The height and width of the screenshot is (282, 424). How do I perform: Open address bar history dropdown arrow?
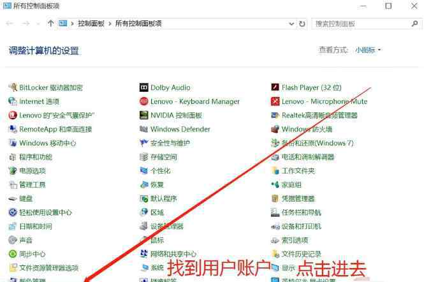click(x=290, y=24)
